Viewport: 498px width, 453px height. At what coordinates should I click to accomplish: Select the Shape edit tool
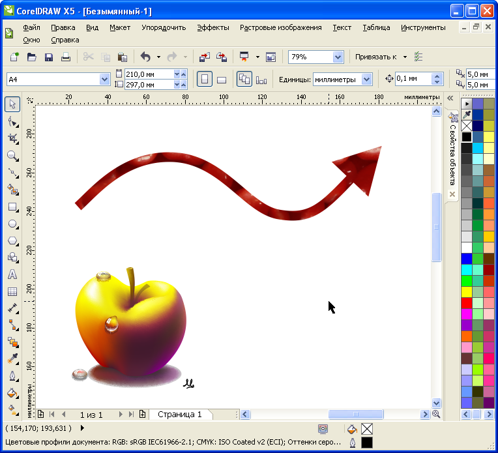coord(12,121)
